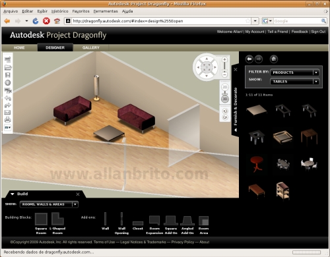330x257 pixels.
Task: Click the Email design envelope icon
Action: (x=7, y=113)
